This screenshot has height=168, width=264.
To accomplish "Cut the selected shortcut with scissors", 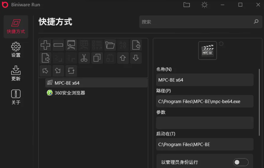I will tap(84, 58).
